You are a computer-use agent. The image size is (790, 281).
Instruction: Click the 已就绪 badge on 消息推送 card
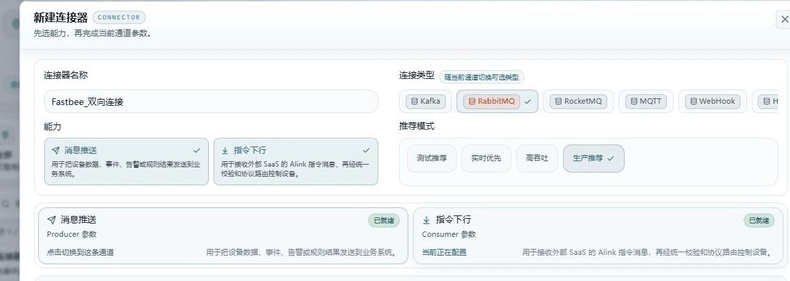pyautogui.click(x=384, y=221)
